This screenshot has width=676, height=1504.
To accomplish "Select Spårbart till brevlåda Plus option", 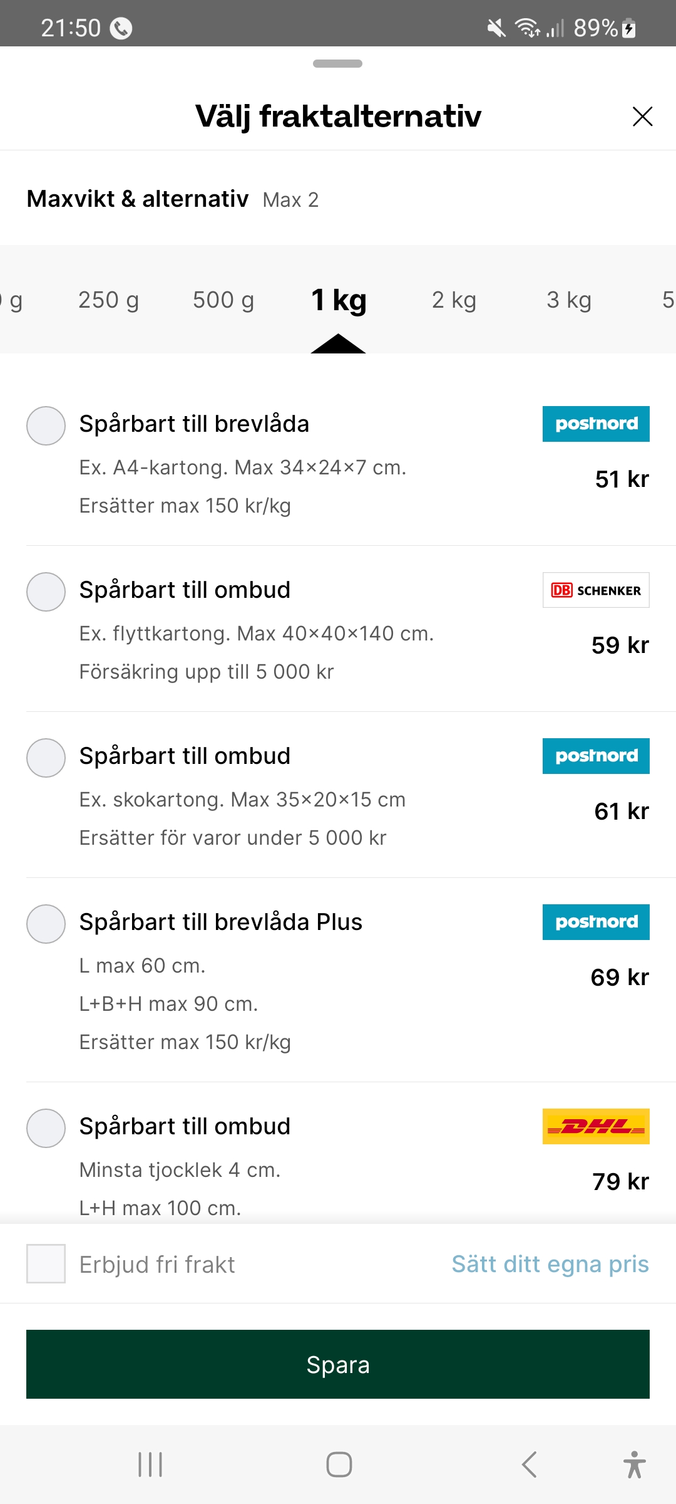I will pos(46,924).
